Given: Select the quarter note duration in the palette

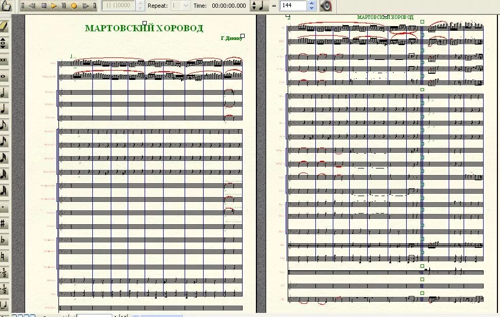Looking at the screenshot, I should (x=4, y=109).
